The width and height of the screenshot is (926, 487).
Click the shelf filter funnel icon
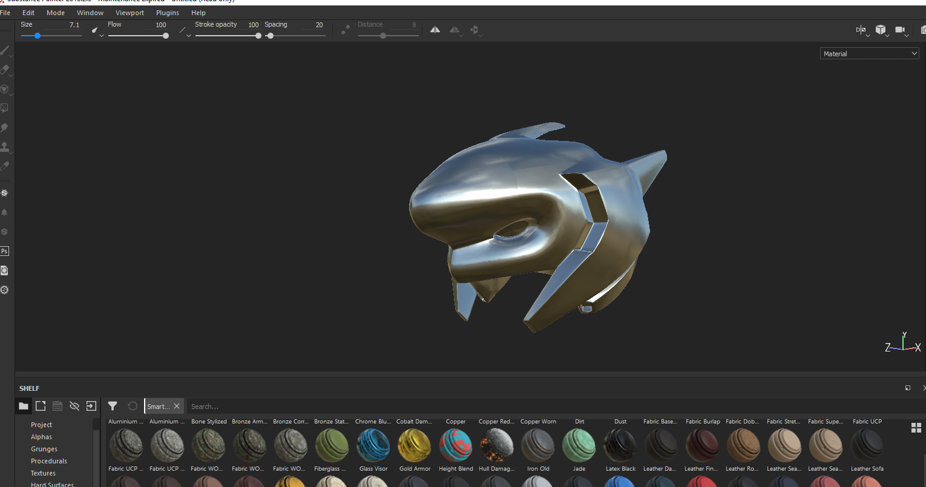point(113,406)
